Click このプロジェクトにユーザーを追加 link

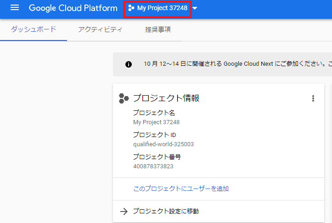(181, 189)
